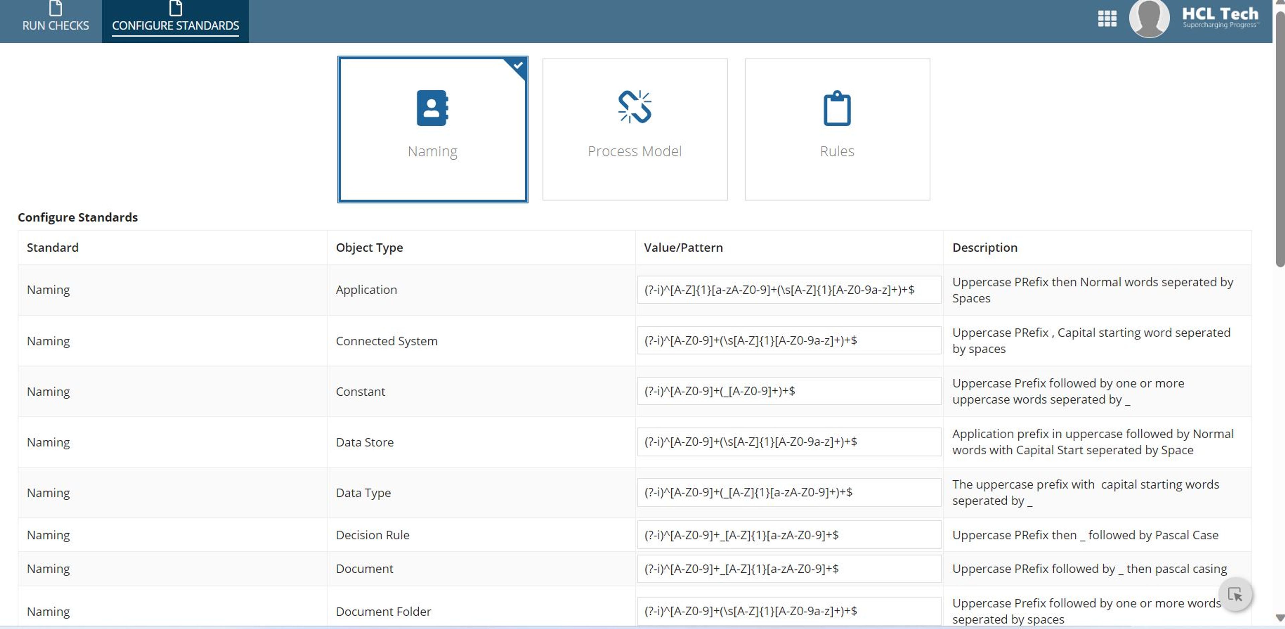Edit the Constant pattern field
This screenshot has height=629, width=1285.
click(789, 391)
